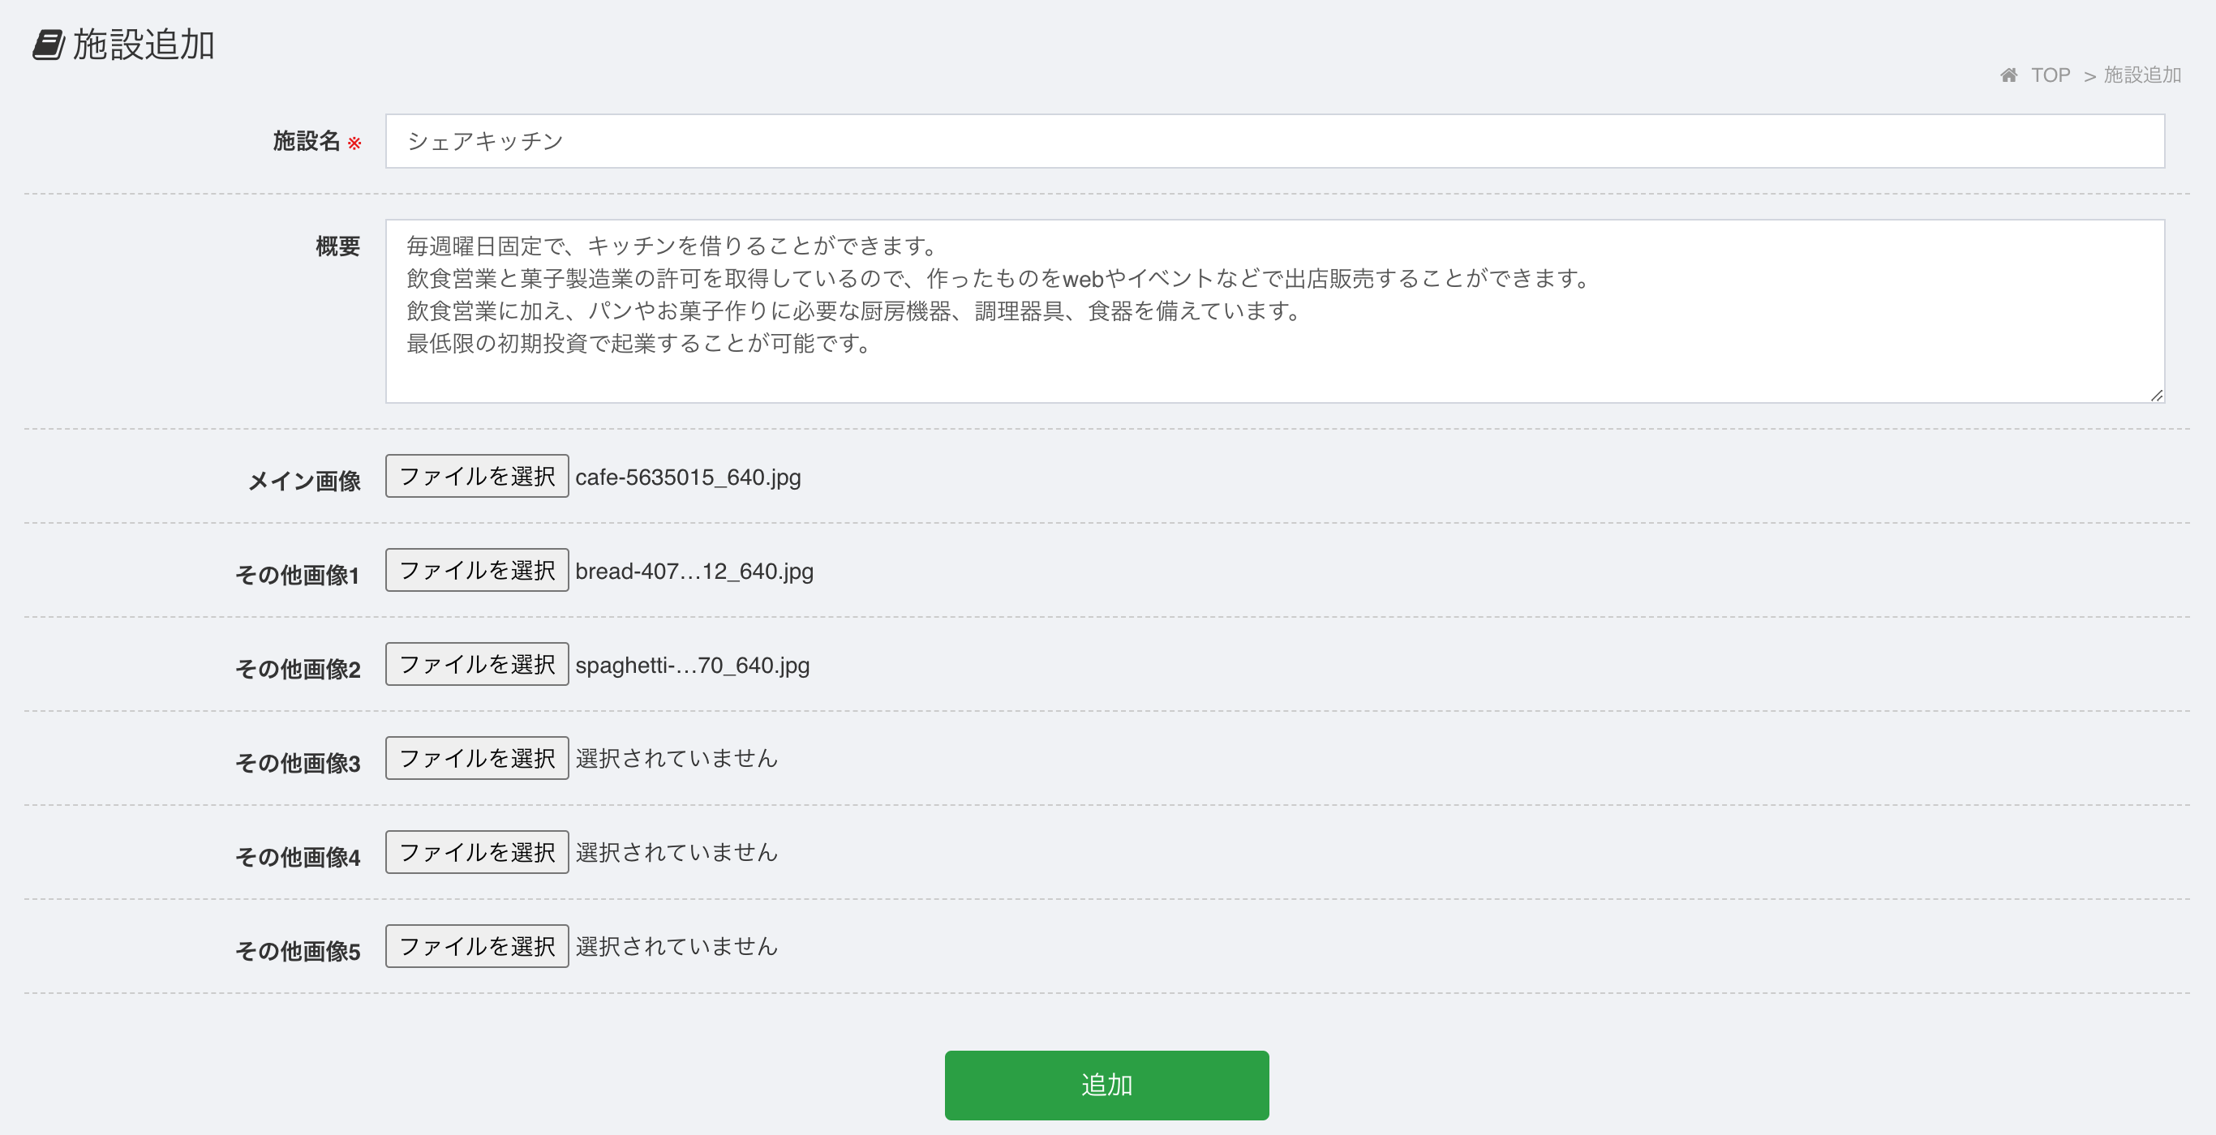The width and height of the screenshot is (2216, 1135).
Task: Click the 施設追加 page title
Action: point(144,45)
